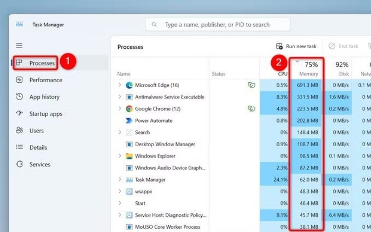The height and width of the screenshot is (232, 371).
Task: Click the Microsoft Edge process icon
Action: click(x=129, y=85)
